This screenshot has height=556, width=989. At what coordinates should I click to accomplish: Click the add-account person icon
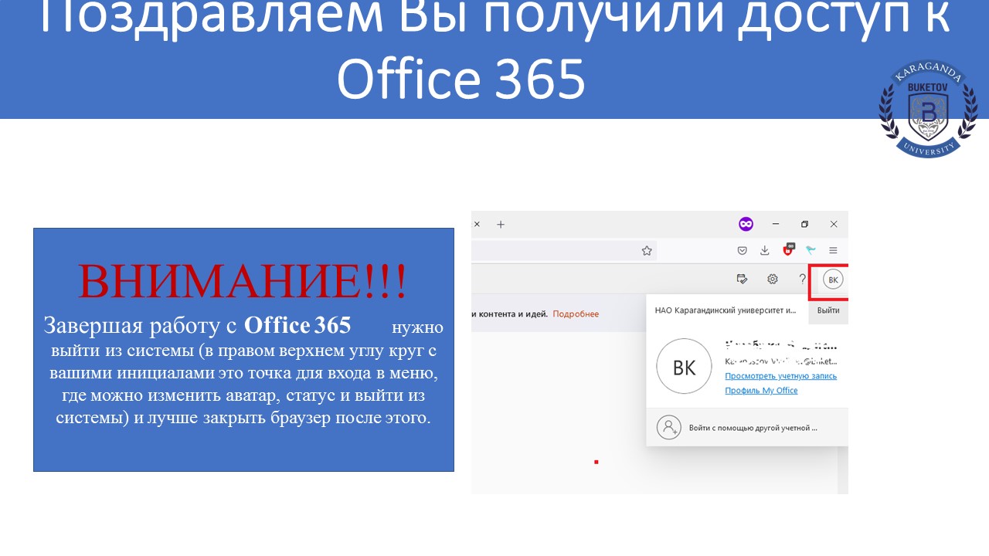pyautogui.click(x=668, y=427)
